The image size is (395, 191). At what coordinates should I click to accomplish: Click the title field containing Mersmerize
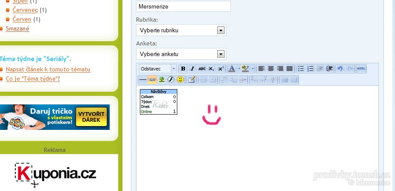(x=183, y=6)
